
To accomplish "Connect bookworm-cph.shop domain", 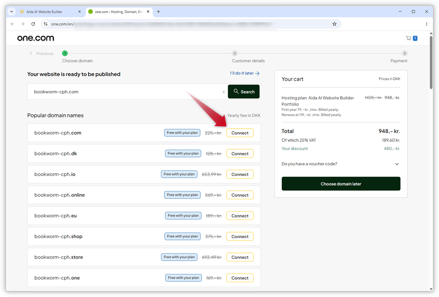I will click(x=240, y=236).
